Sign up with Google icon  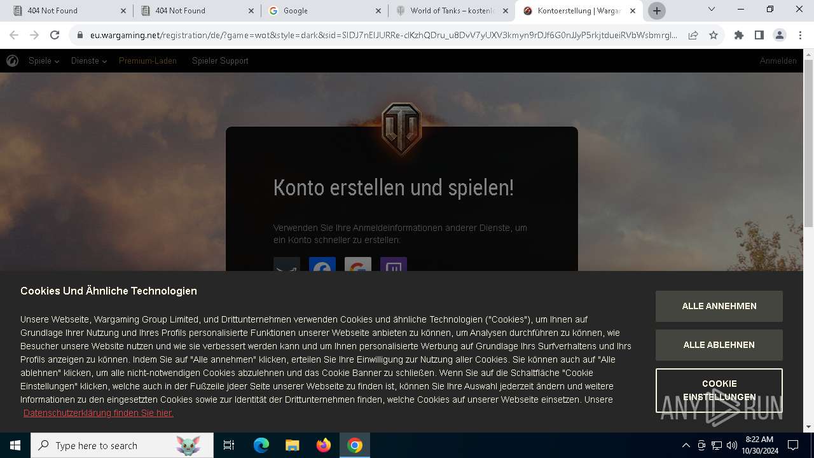pyautogui.click(x=358, y=265)
